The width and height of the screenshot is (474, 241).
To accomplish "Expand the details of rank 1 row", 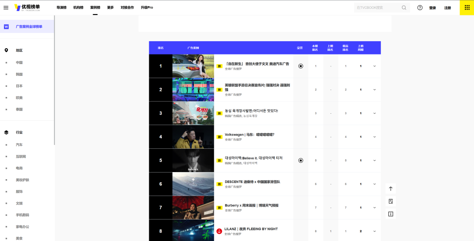I will click(374, 66).
